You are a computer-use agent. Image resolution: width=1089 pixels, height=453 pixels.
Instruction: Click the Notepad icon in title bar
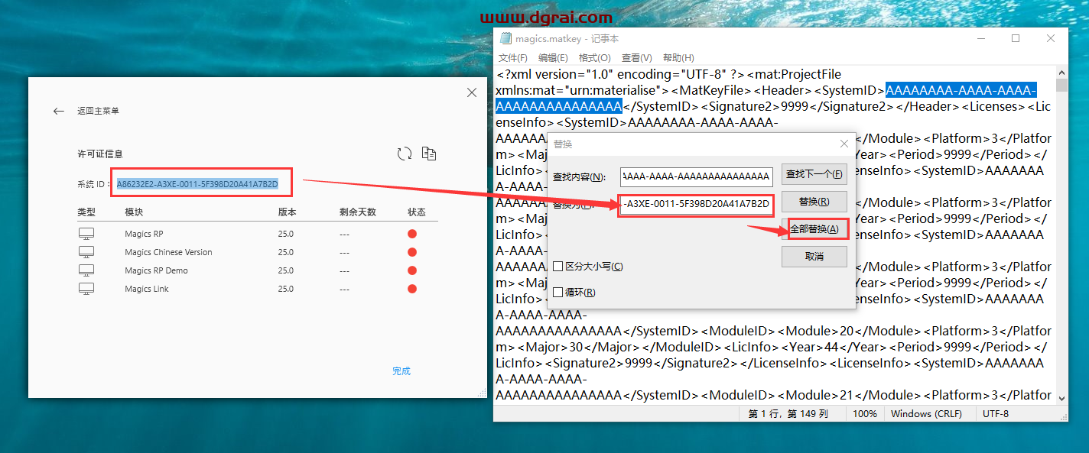pos(505,38)
